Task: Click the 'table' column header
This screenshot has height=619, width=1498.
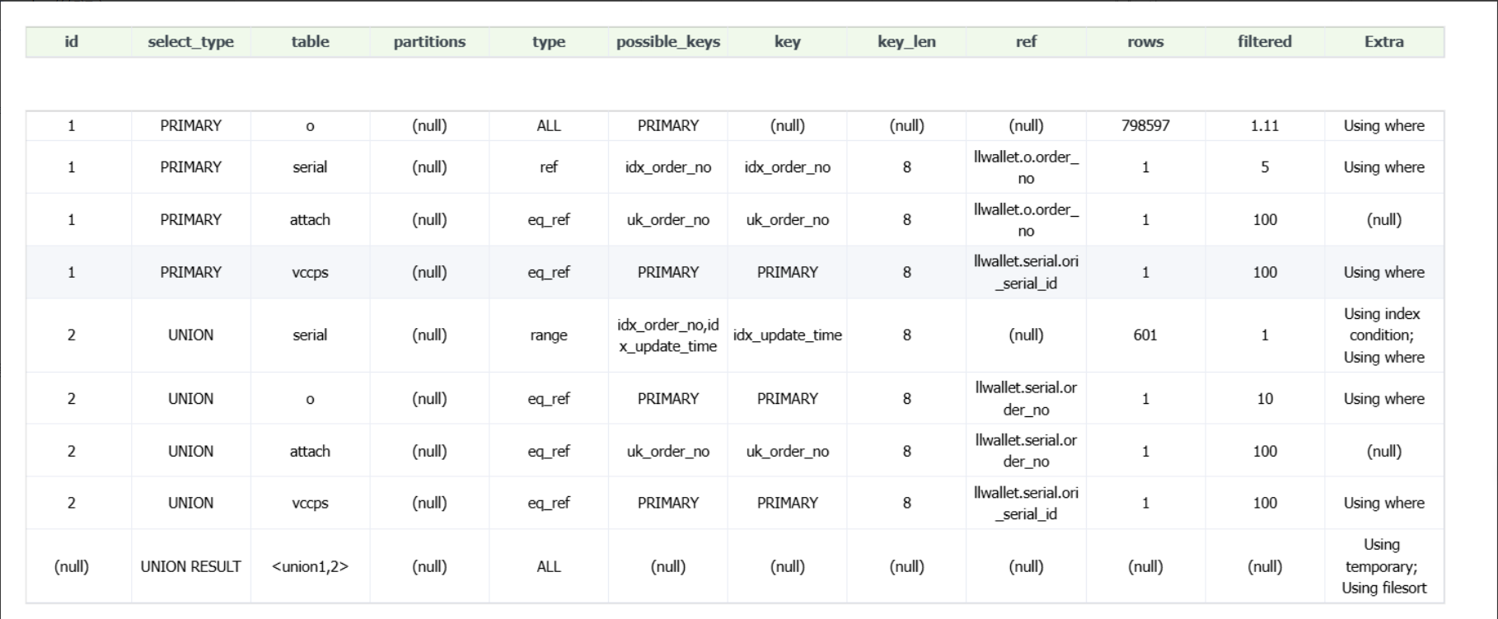Action: (x=310, y=42)
